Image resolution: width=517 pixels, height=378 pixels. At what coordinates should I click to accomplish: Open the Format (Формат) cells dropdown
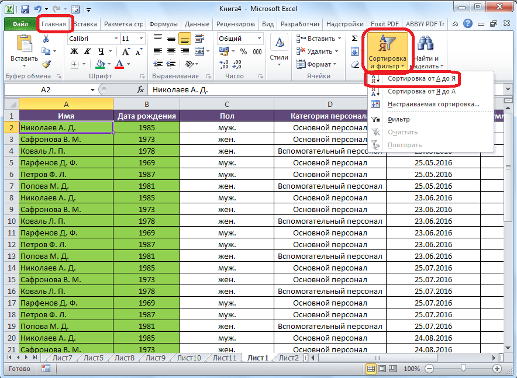pos(319,64)
